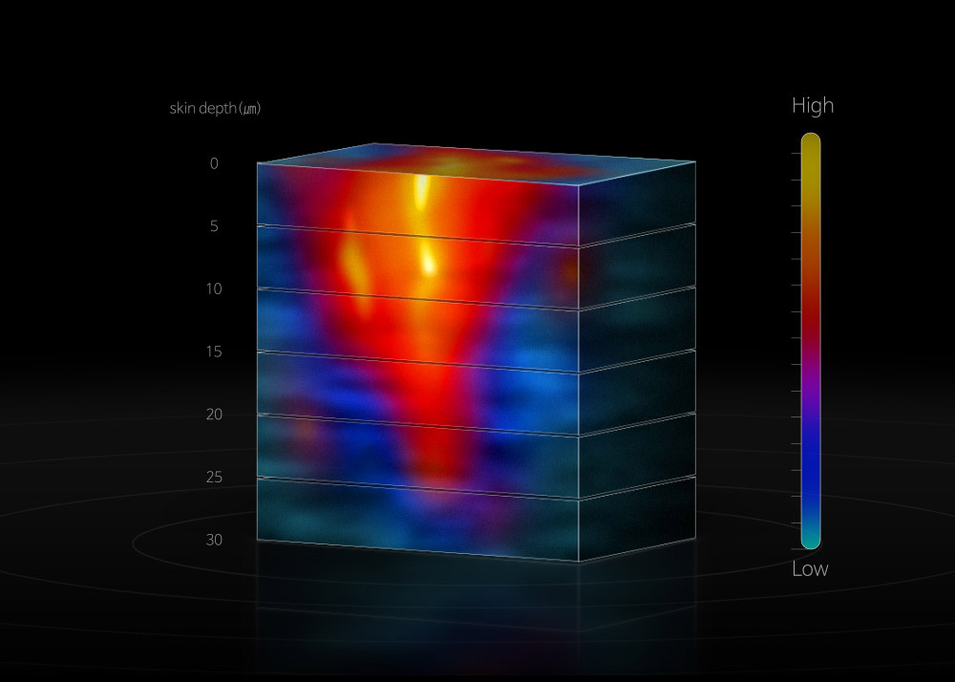Click the teal bottom end of color scale
The width and height of the screenshot is (955, 682).
pos(810,539)
